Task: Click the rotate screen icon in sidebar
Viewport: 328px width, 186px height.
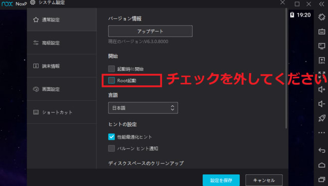Action: tap(322, 17)
